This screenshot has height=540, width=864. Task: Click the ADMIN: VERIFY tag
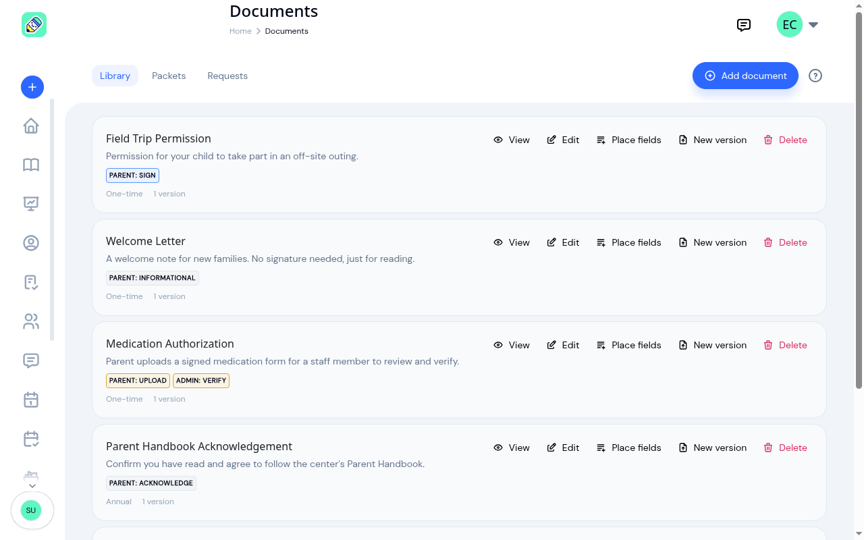201,381
